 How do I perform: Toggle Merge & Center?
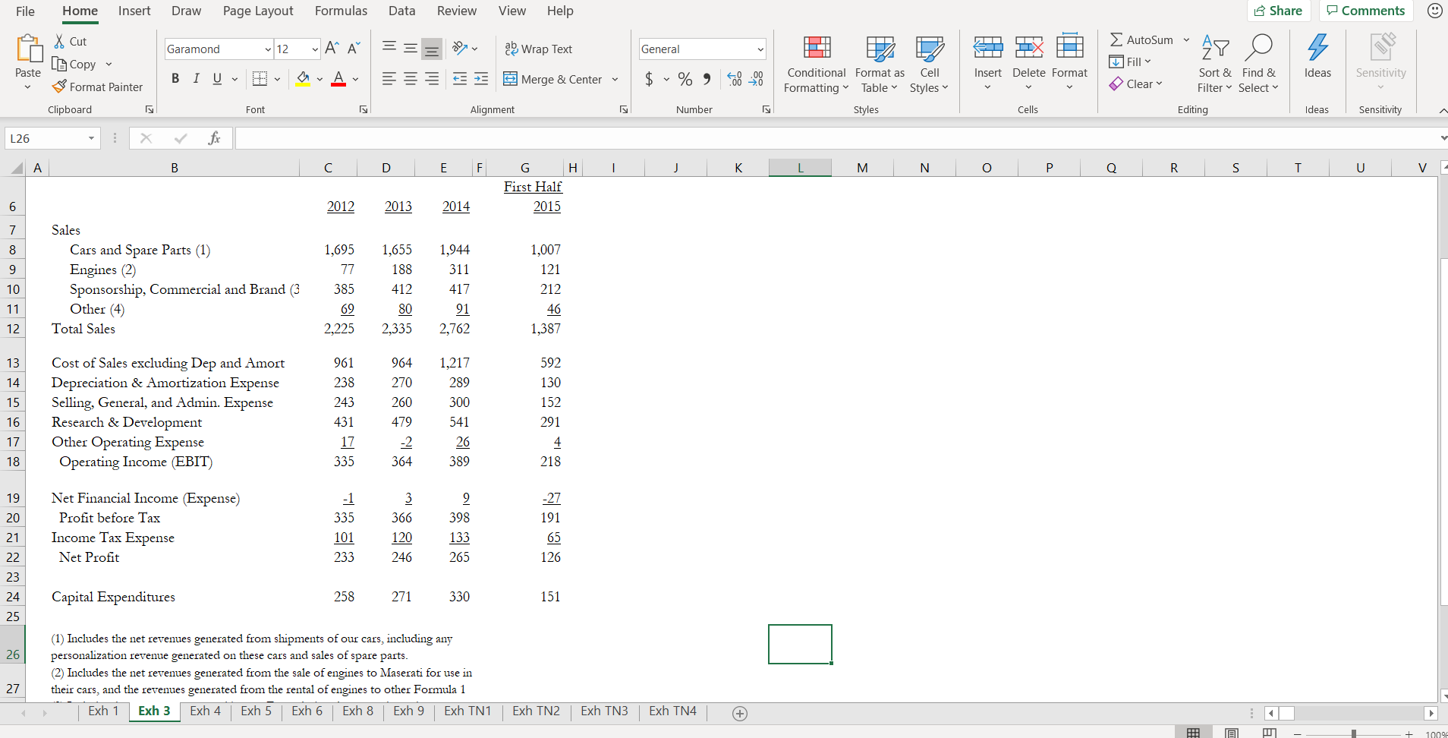pos(552,79)
